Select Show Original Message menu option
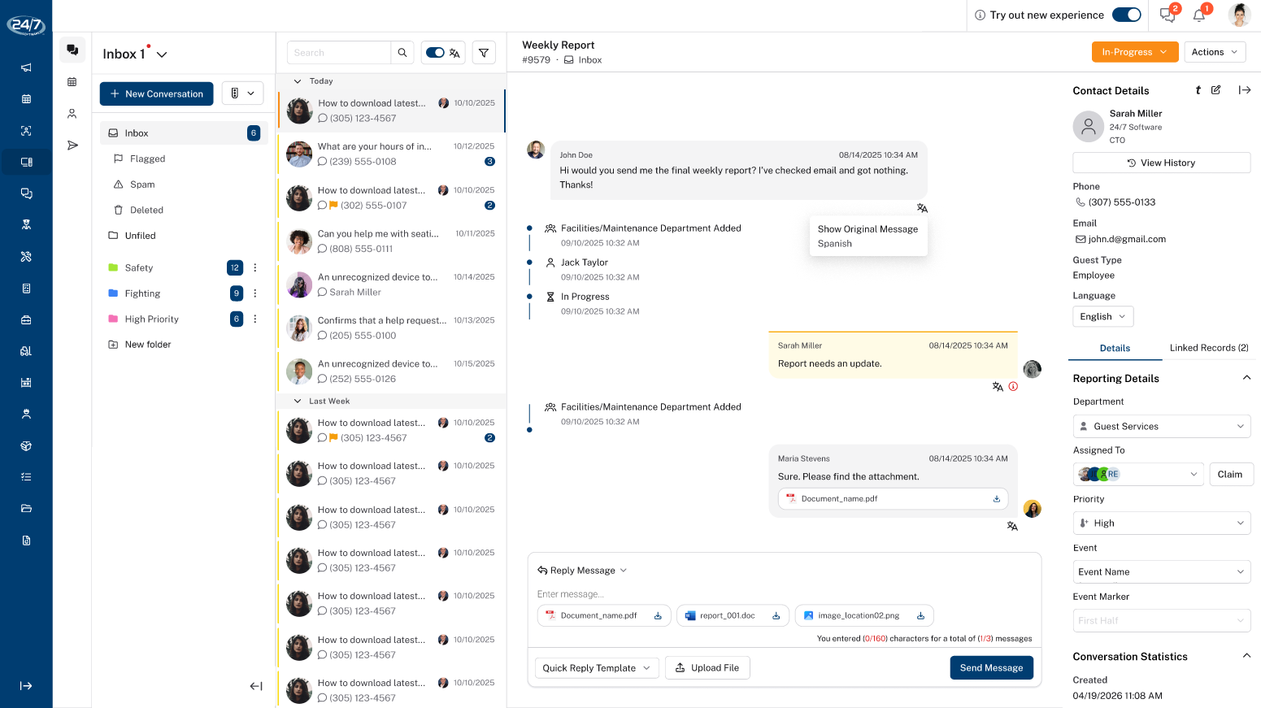Screen dimensions: 1261x708 point(867,229)
